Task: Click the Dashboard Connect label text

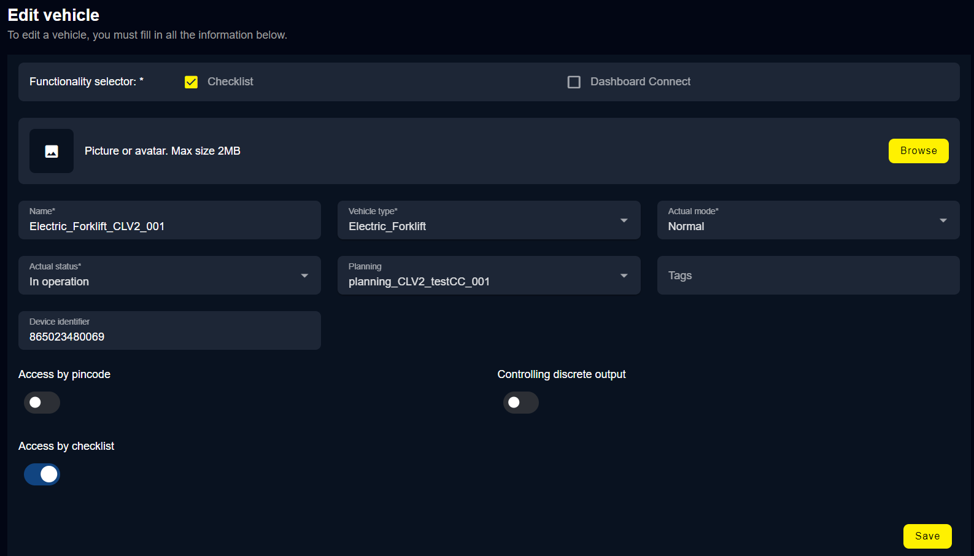Action: point(640,82)
